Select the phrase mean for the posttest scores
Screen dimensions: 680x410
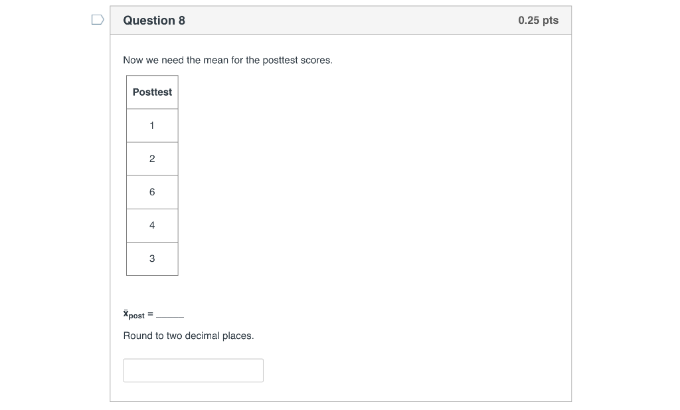(261, 60)
